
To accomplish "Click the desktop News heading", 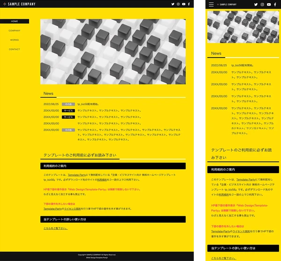I will 48,94.
